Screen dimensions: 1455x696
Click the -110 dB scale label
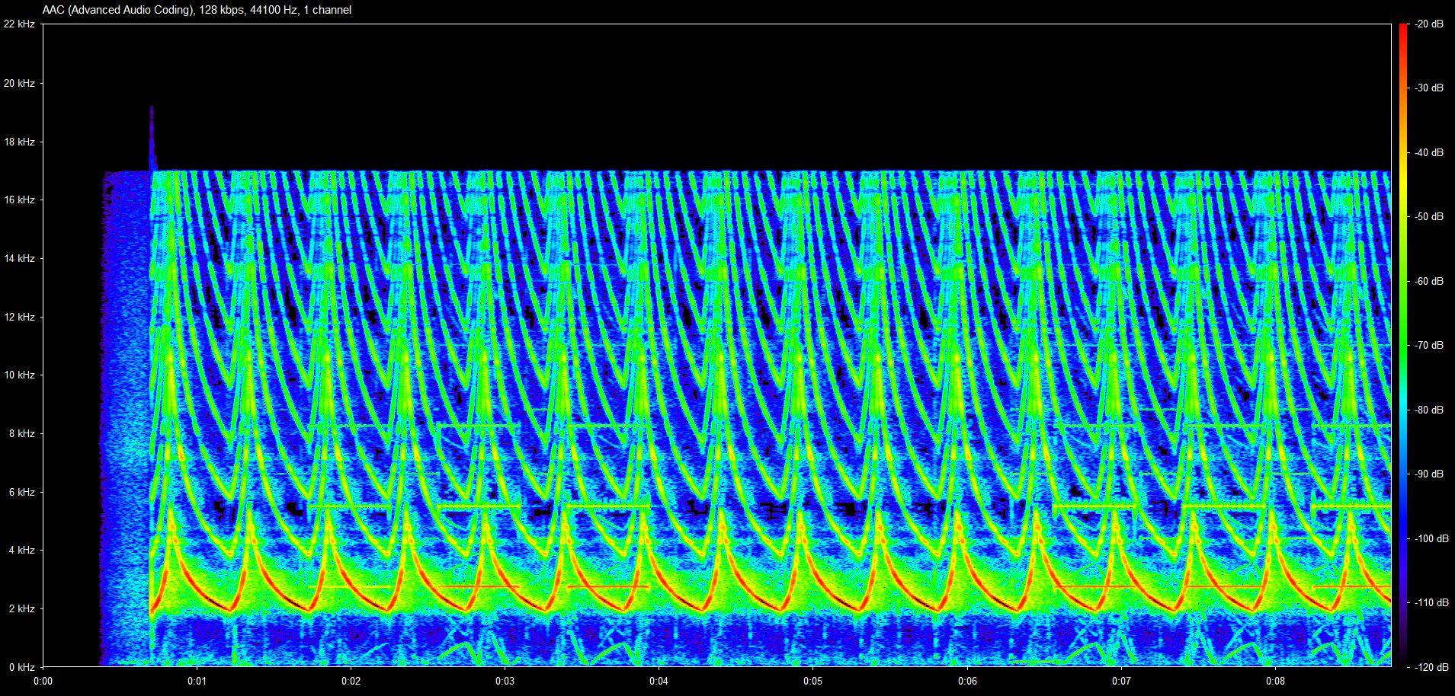1431,602
